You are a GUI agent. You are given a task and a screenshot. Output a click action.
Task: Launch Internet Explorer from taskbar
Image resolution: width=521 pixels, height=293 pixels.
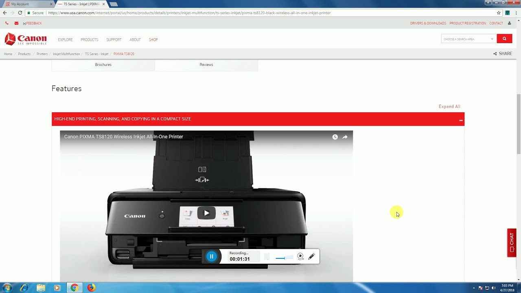pyautogui.click(x=24, y=288)
